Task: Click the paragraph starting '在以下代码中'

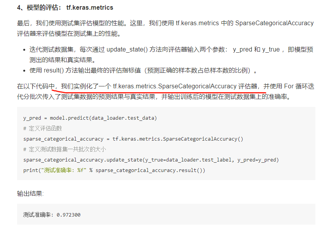Action: (x=165, y=91)
